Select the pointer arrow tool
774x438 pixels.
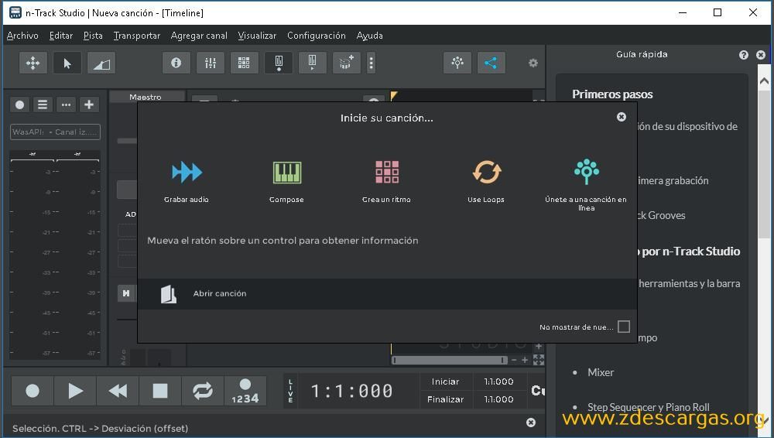click(x=67, y=63)
